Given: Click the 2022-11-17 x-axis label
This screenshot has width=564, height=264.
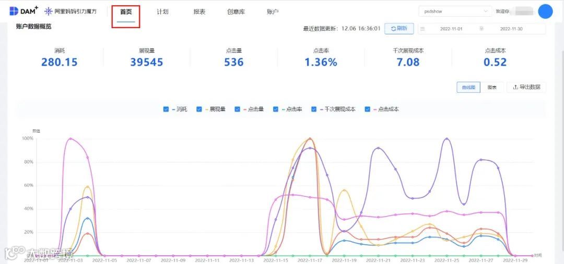Looking at the screenshot, I should tap(309, 261).
